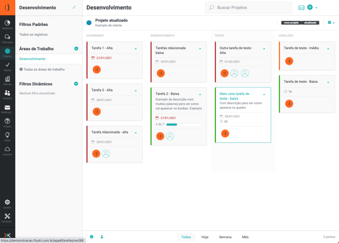Toggle the 'atualizado' project tag
This screenshot has width=339, height=243.
point(310,23)
